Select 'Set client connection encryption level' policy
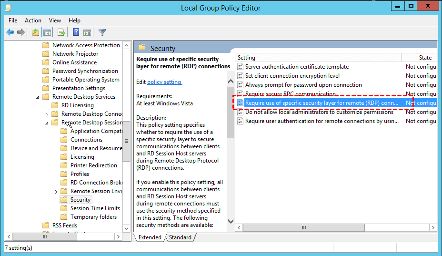 point(292,76)
